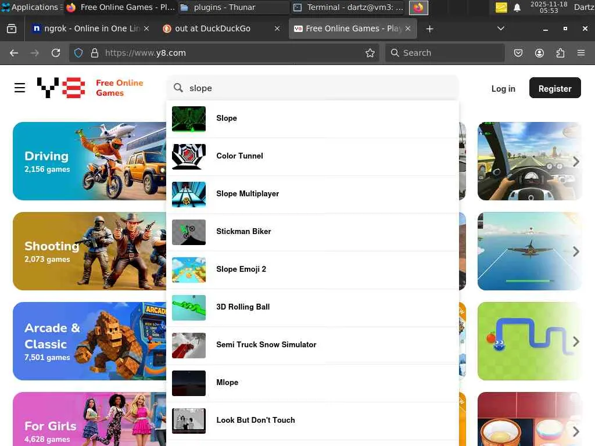595x446 pixels.
Task: Open the Firefox account icon
Action: (x=539, y=53)
